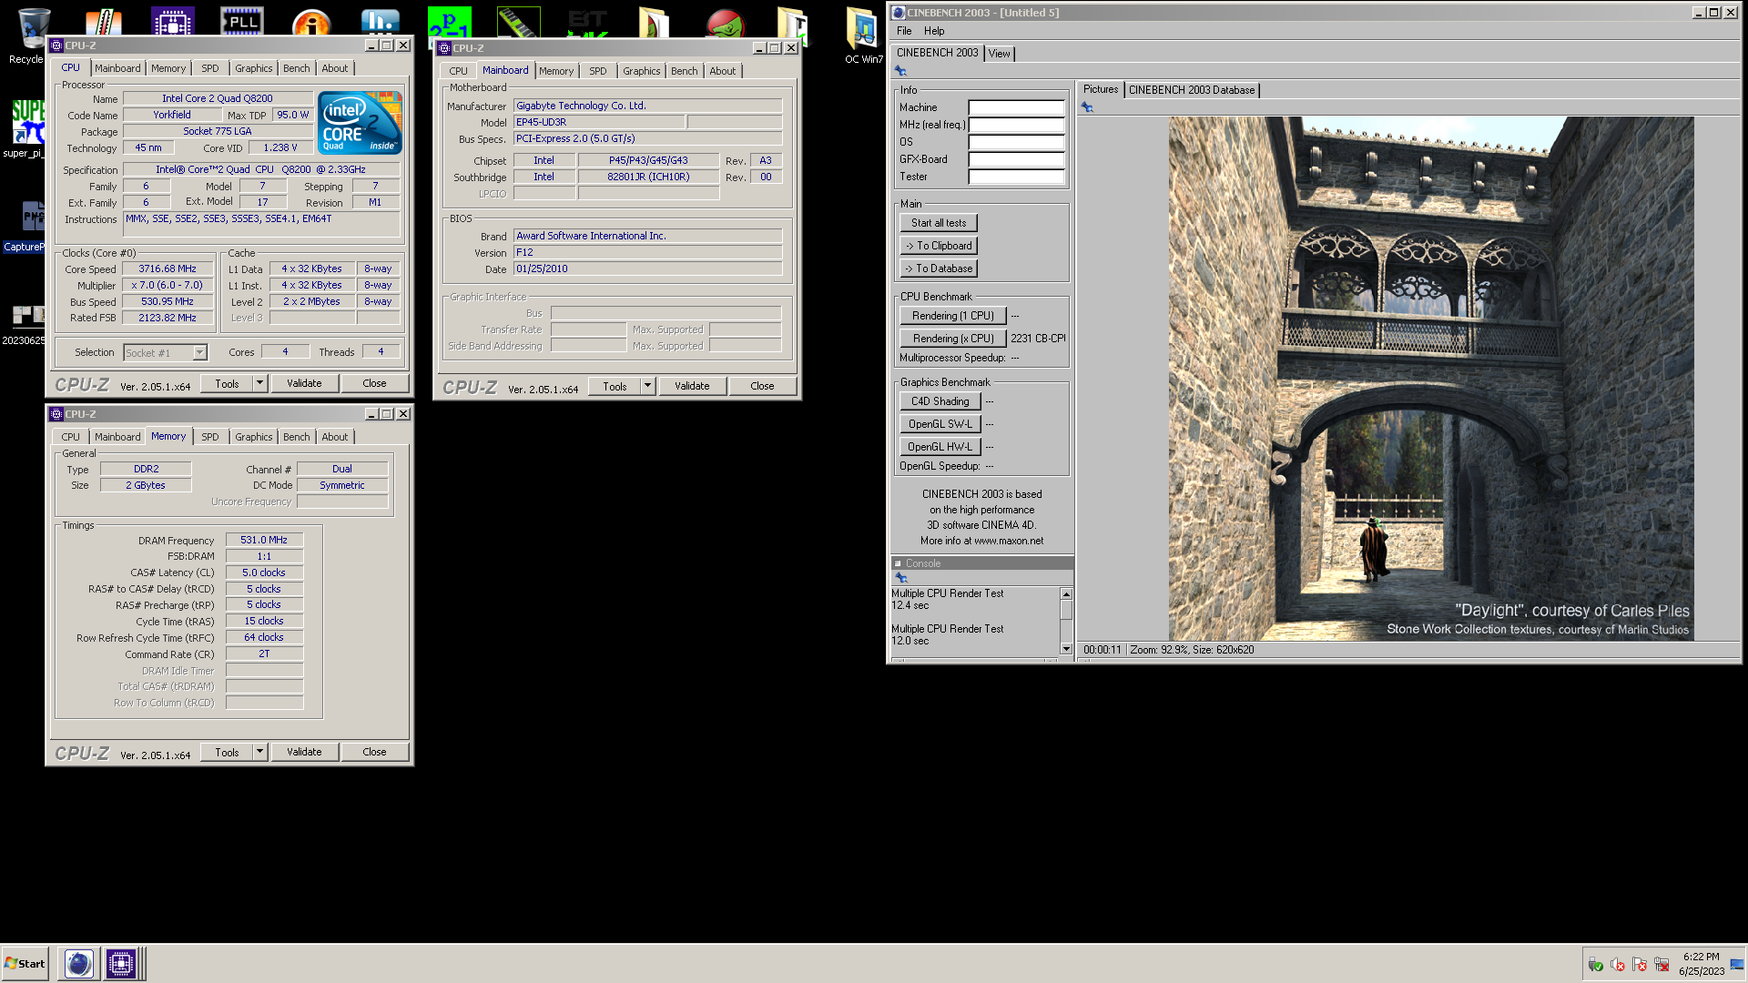The height and width of the screenshot is (983, 1748).
Task: Launch the green RAM stick desktop icon
Action: click(x=519, y=22)
